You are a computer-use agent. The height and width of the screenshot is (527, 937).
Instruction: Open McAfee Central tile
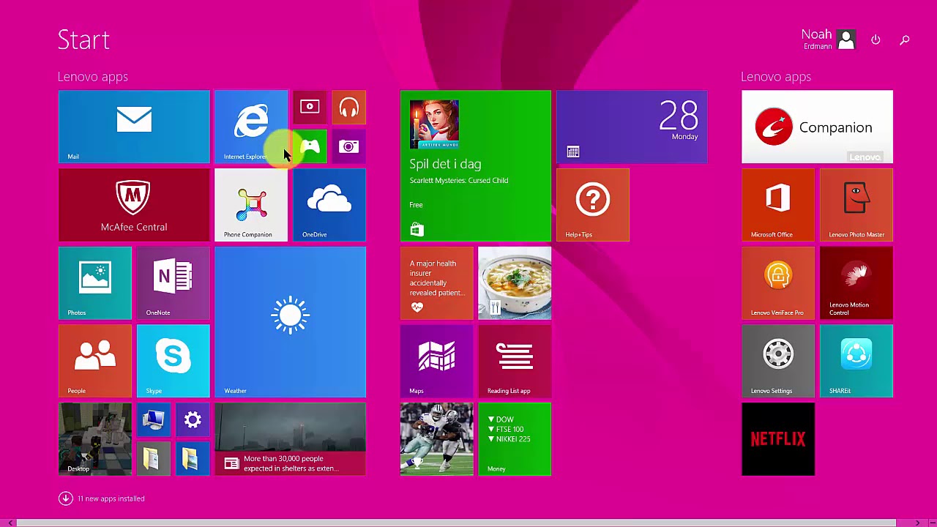click(134, 205)
